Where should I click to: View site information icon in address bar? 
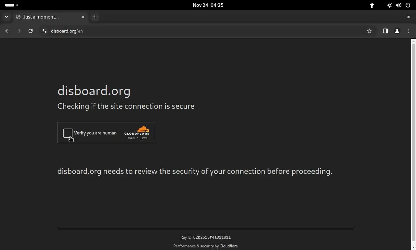point(45,31)
